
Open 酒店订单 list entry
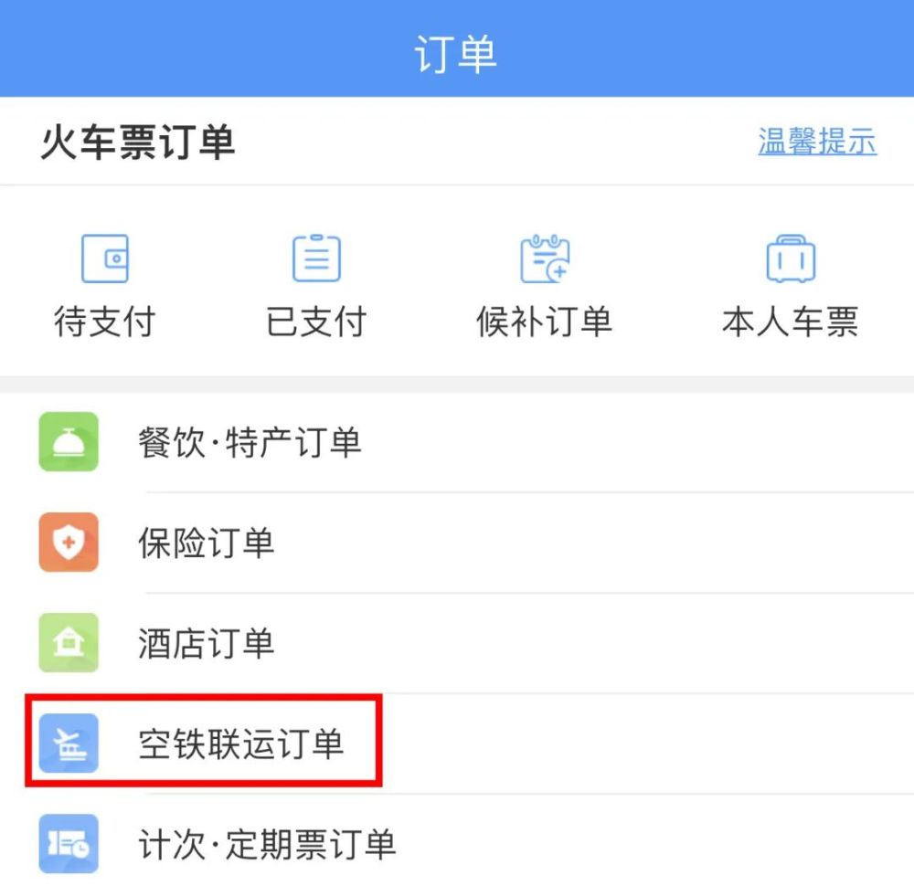click(206, 644)
